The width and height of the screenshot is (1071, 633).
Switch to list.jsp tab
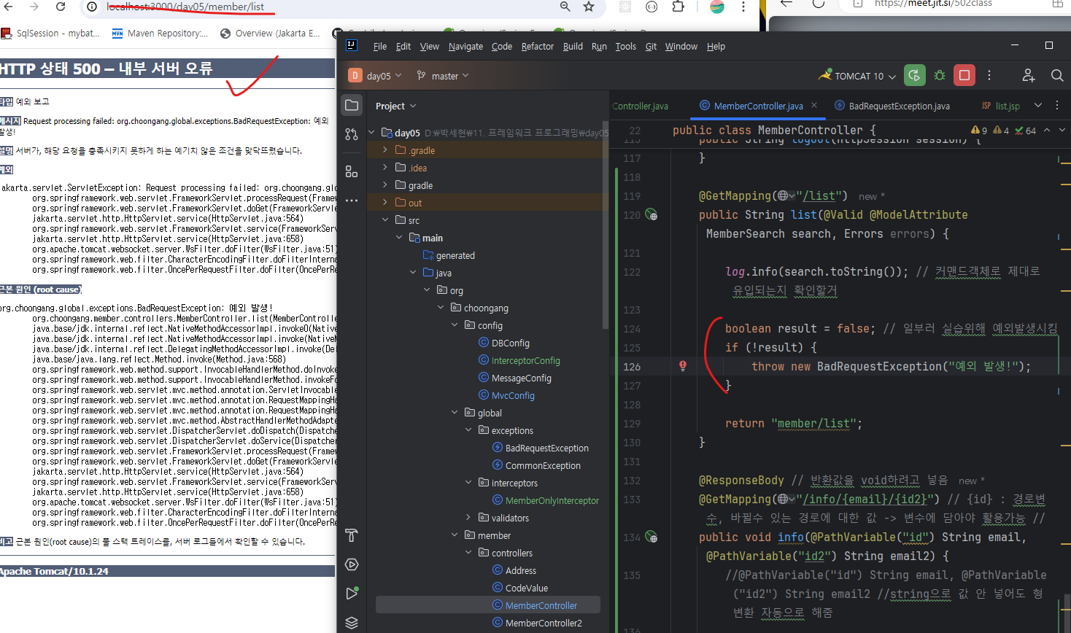(1000, 106)
